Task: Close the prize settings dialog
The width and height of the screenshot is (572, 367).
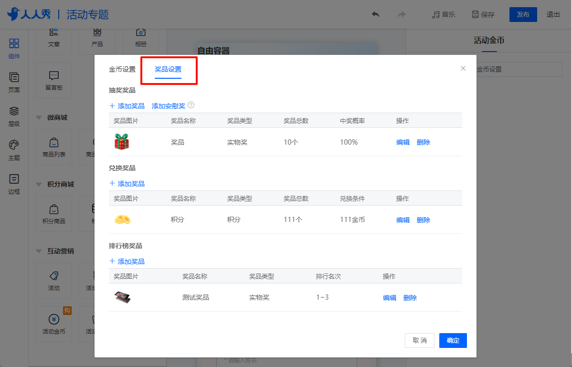Action: tap(463, 68)
